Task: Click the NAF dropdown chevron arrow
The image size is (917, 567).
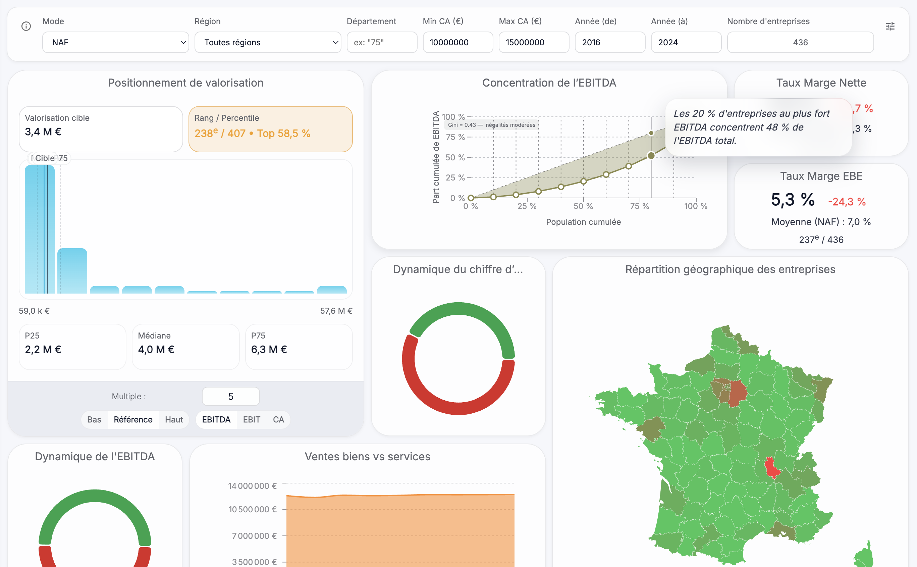Action: point(183,42)
